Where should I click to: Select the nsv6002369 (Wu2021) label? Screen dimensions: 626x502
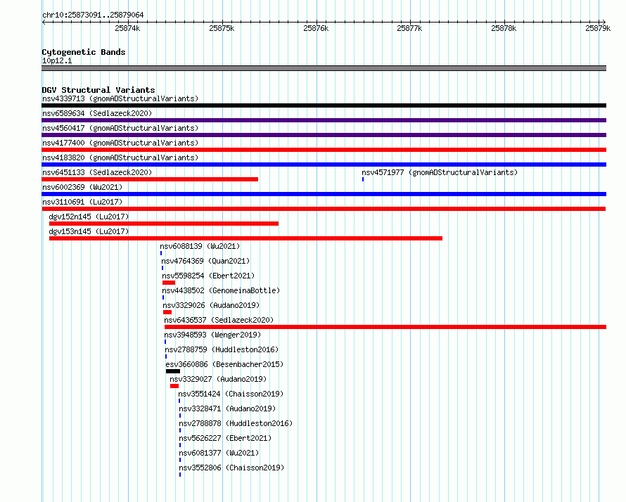pyautogui.click(x=82, y=187)
